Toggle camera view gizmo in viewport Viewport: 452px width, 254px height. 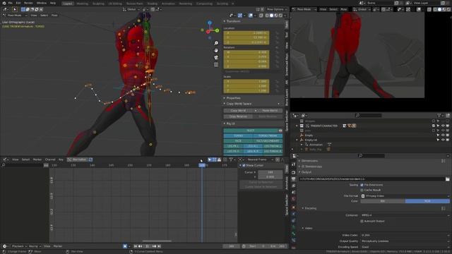(216, 58)
